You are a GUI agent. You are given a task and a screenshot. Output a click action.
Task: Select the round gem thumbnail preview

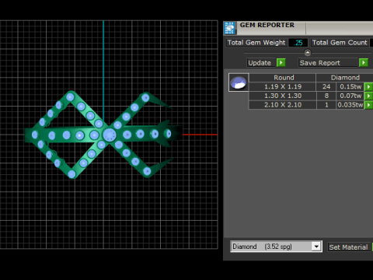(239, 82)
